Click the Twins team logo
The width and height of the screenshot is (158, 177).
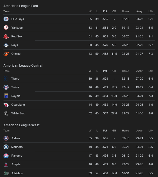(6, 87)
